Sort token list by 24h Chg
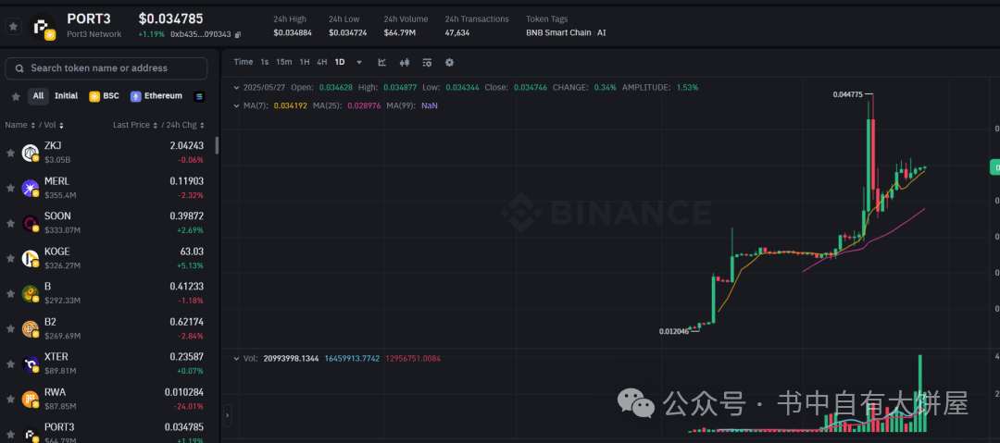Image resolution: width=1000 pixels, height=443 pixels. [187, 126]
